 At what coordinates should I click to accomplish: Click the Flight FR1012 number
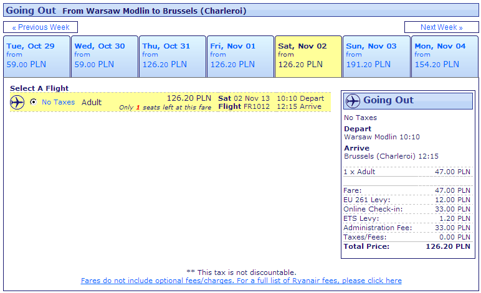(244, 106)
